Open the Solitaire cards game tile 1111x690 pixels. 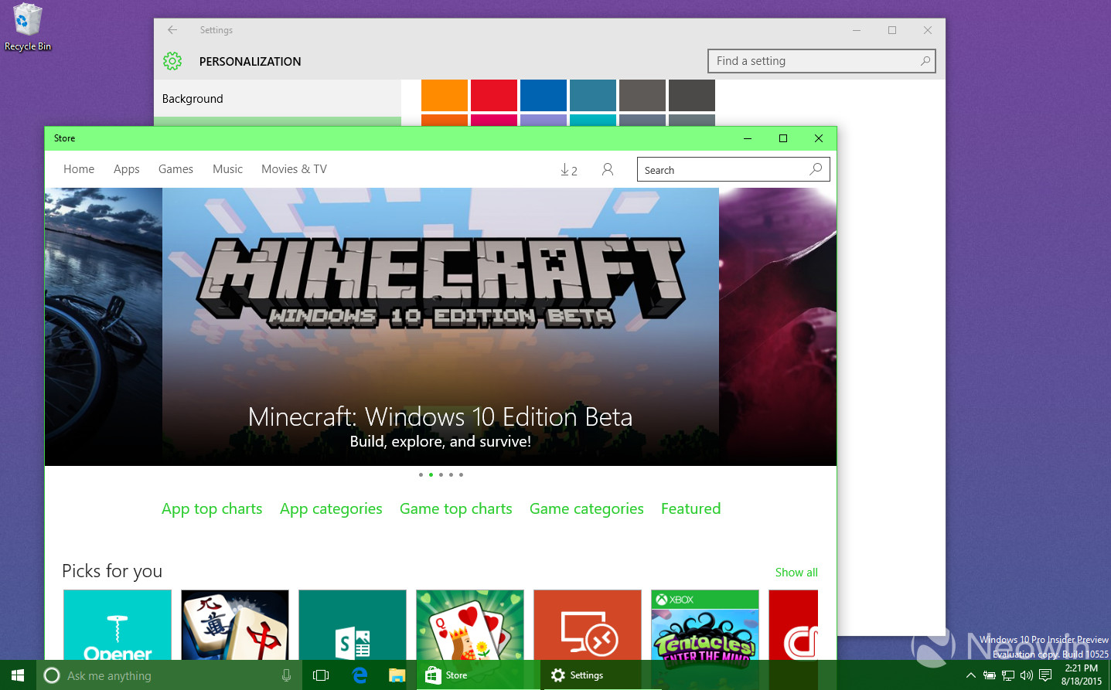pyautogui.click(x=470, y=625)
